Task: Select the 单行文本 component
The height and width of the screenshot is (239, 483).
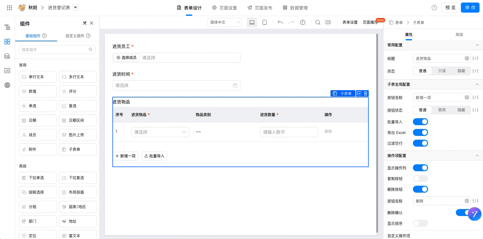Action: [38, 77]
